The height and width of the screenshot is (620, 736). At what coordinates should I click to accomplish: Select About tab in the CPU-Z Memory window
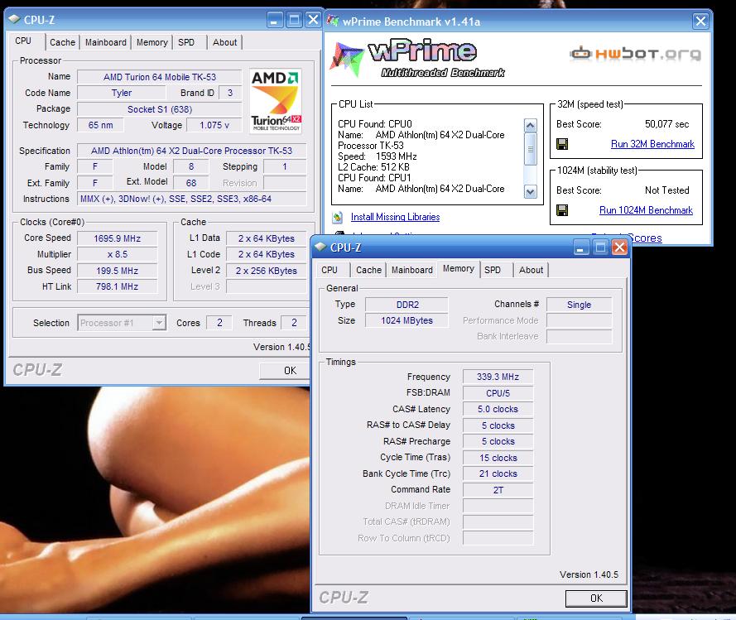[x=531, y=270]
